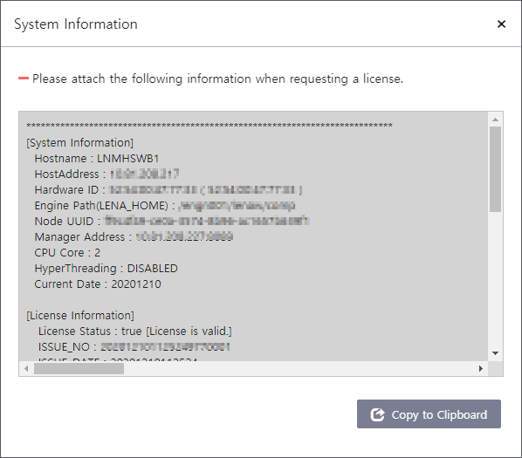Screen dimensions: 522x458
Task: Click HyperThreading : DISABLED line
Action: [106, 268]
